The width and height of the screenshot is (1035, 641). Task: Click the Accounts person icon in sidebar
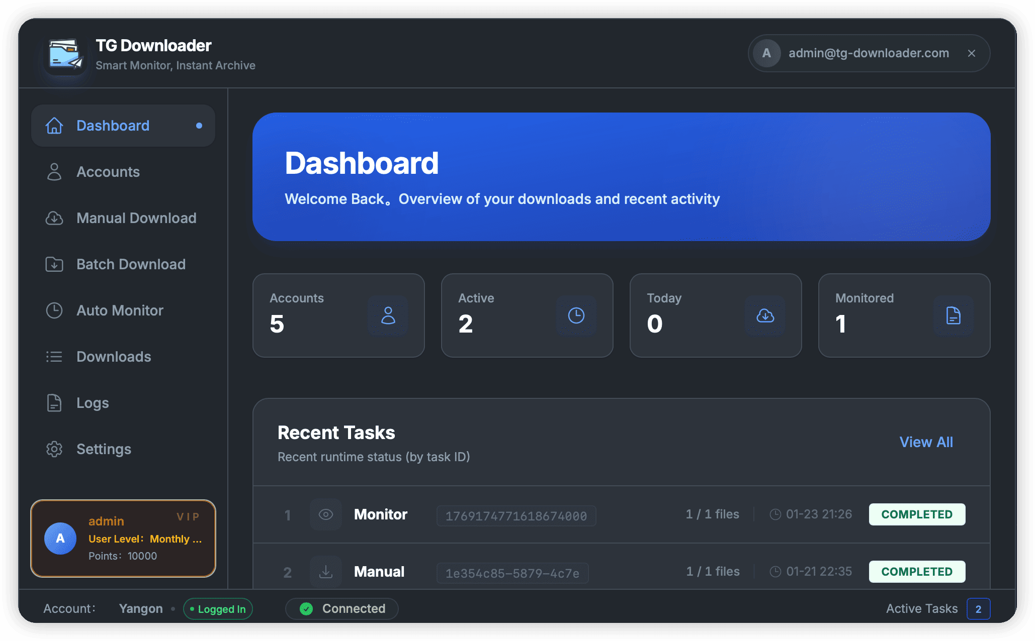(54, 172)
